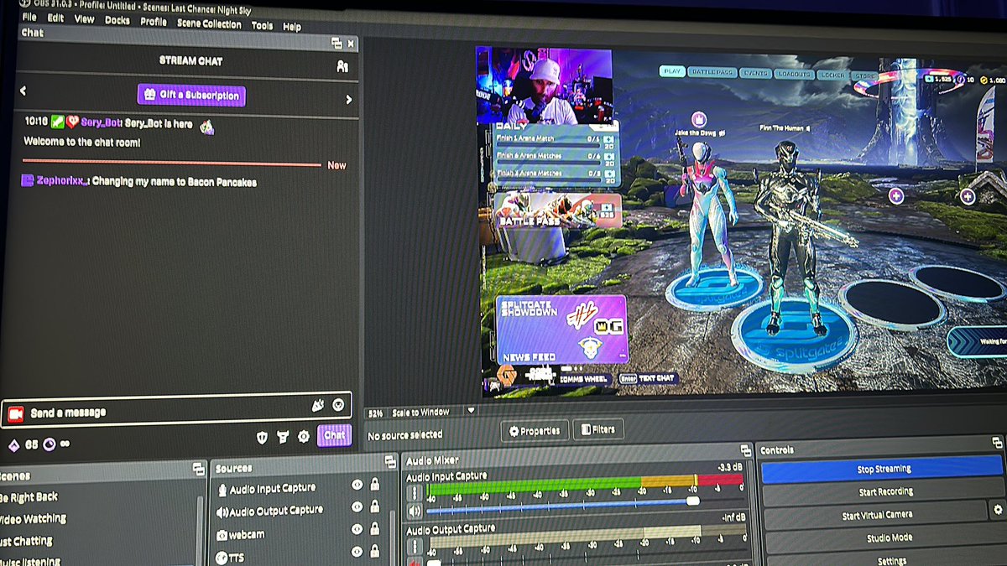Hide the webcam source with its eye icon
Image resolution: width=1007 pixels, height=566 pixels.
357,529
